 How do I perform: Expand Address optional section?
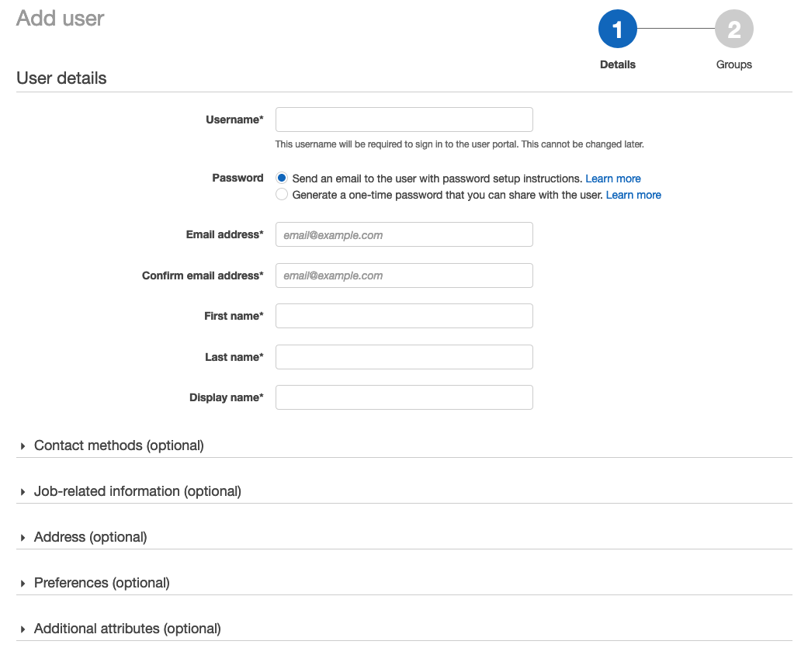(x=90, y=537)
